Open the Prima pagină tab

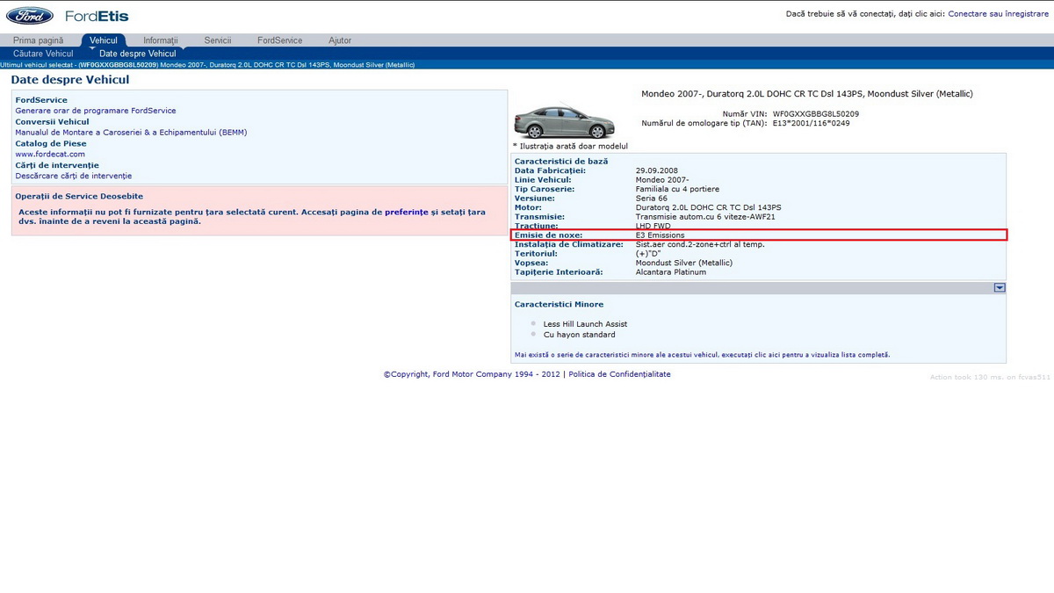pyautogui.click(x=38, y=40)
